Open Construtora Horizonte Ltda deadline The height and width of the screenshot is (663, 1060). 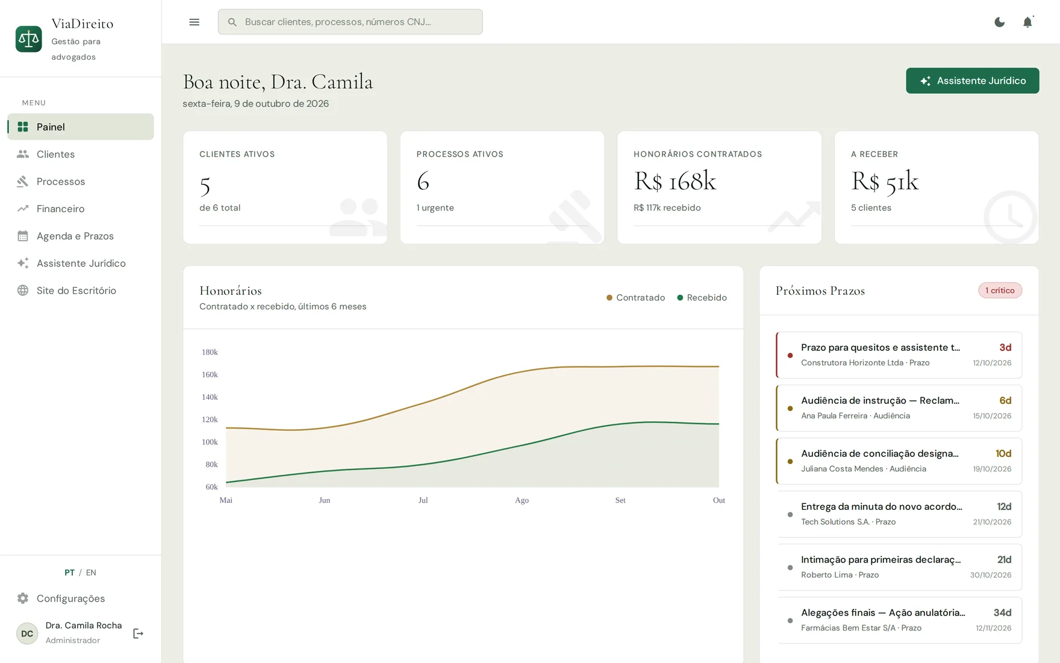[899, 355]
